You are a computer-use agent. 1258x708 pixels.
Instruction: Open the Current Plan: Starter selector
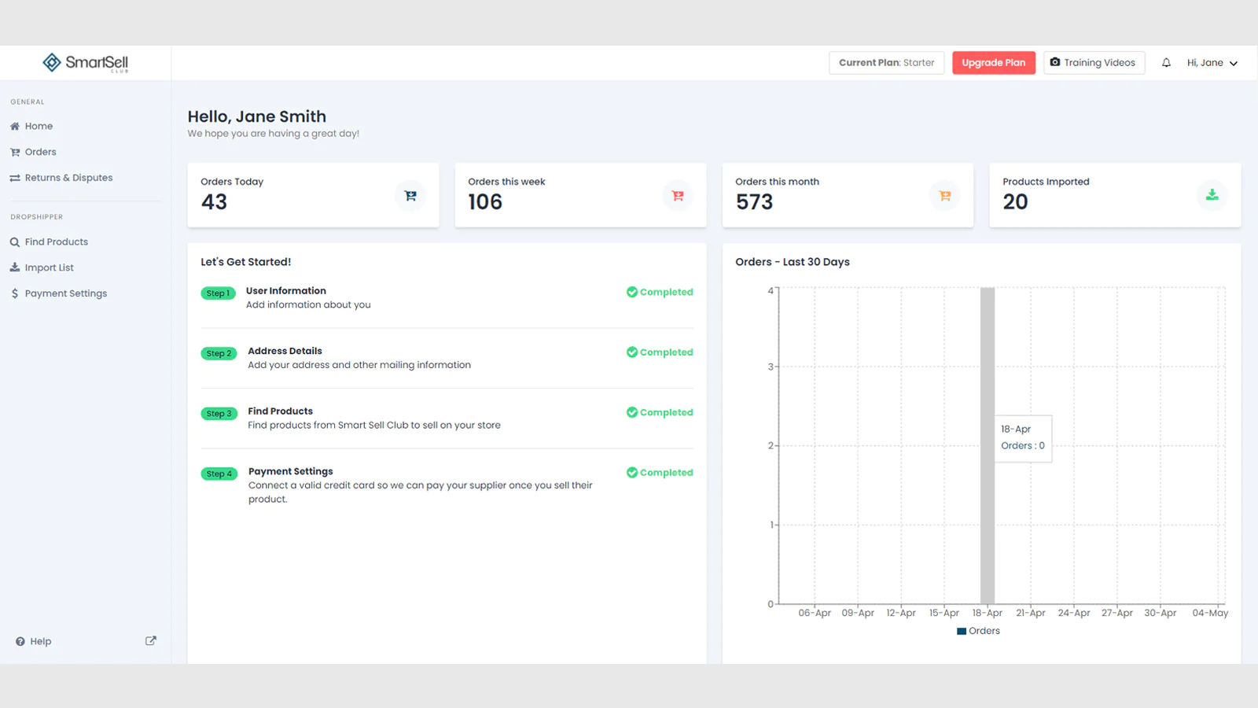886,63
